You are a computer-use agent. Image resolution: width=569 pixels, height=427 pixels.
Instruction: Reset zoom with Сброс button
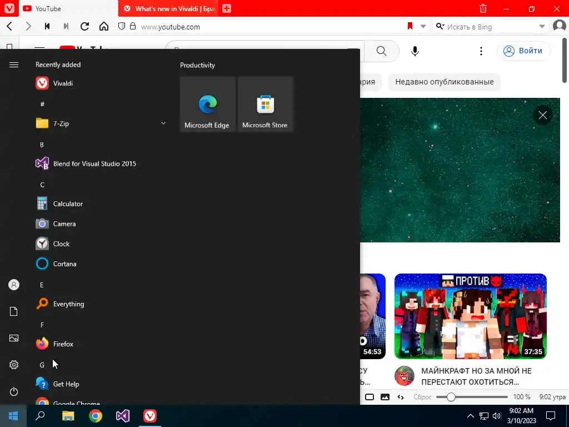(422, 397)
